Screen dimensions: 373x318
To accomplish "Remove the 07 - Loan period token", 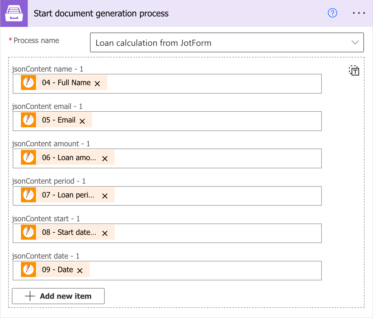I will pos(105,196).
